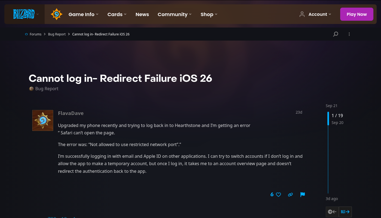Like the post with heart icon
Screen dimensions: 381x218
[x=278, y=195]
